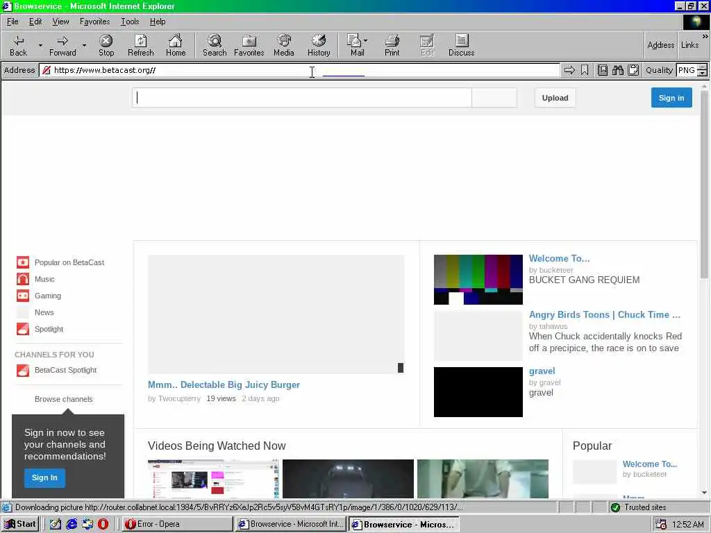Image resolution: width=711 pixels, height=533 pixels.
Task: Increase Quality setting with the up spinner
Action: [702, 67]
